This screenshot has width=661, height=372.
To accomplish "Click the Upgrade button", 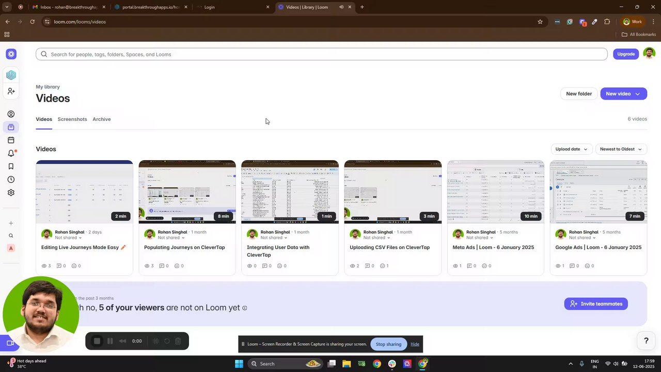I will point(626,54).
